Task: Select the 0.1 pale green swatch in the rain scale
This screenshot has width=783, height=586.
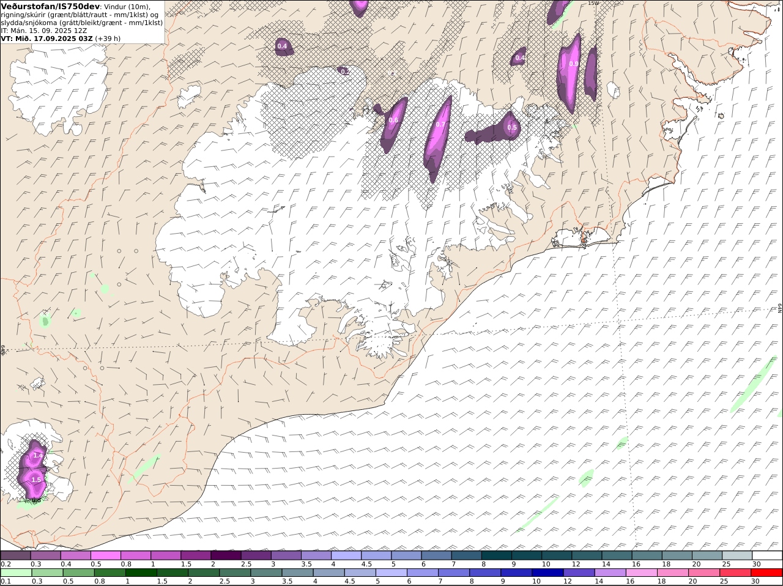Action: [16, 573]
